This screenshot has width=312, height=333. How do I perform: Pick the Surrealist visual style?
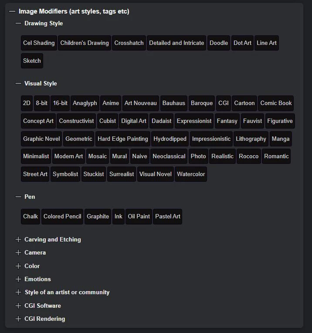(122, 174)
